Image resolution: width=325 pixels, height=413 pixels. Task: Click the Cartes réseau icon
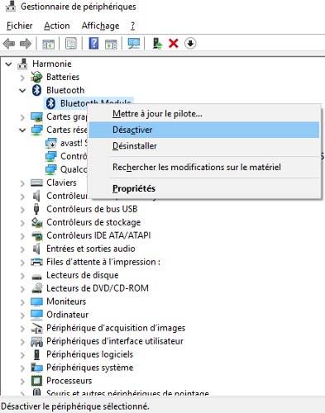pos(36,130)
